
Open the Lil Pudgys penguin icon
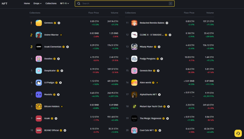pyautogui.click(x=39, y=83)
